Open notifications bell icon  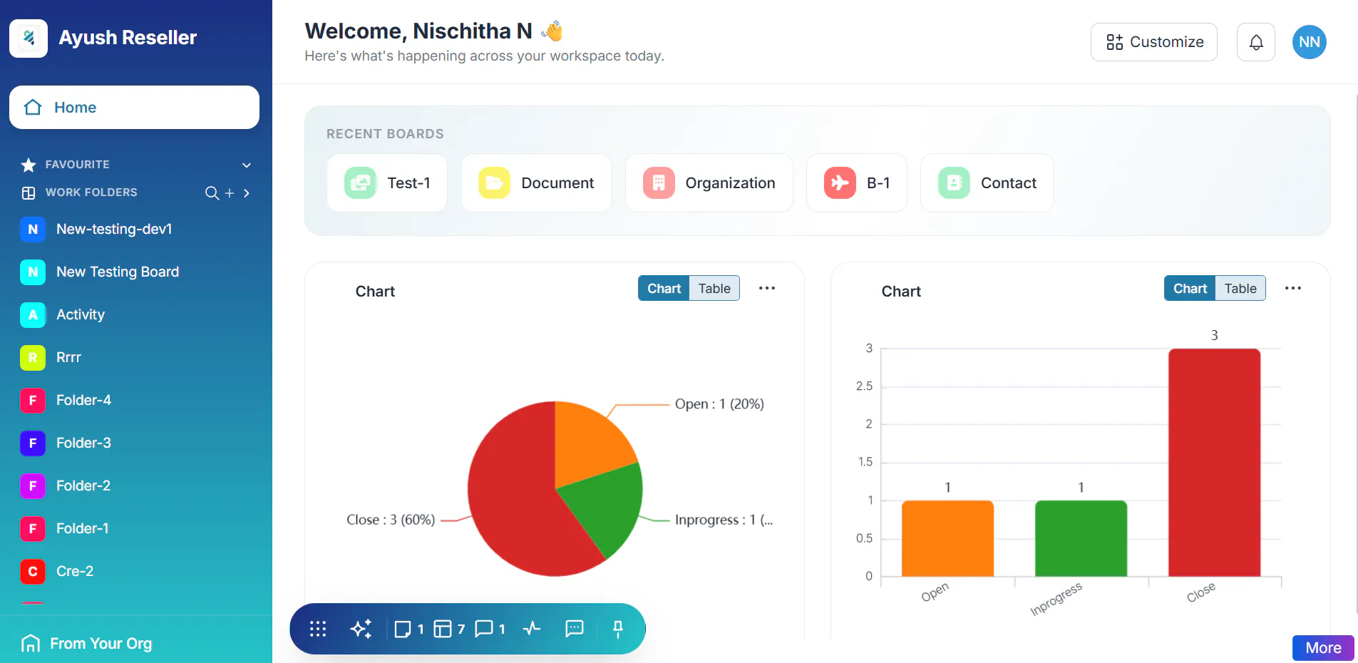tap(1256, 42)
